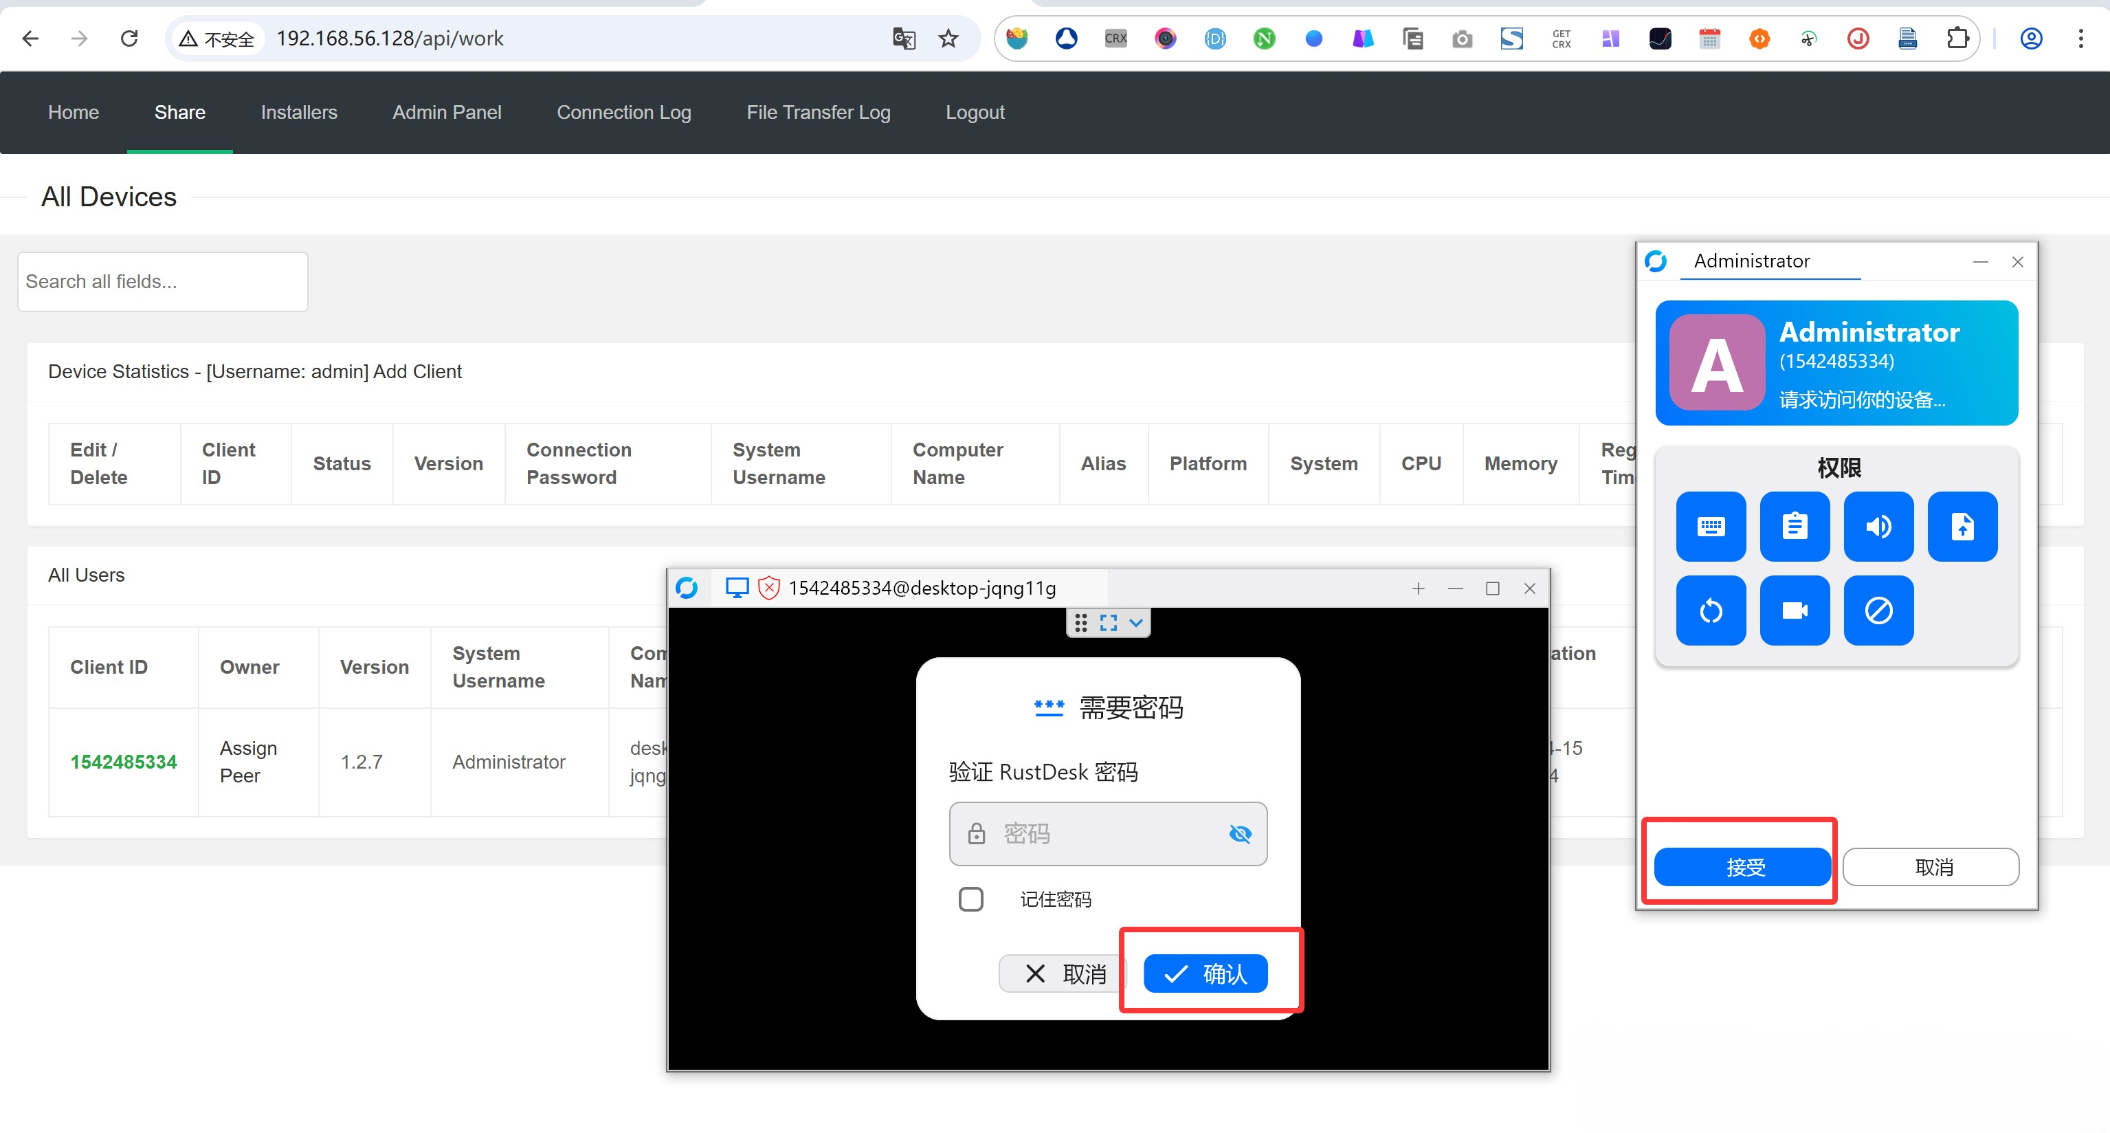Toggle file transfer permission icon
The width and height of the screenshot is (2110, 1133).
[1962, 527]
